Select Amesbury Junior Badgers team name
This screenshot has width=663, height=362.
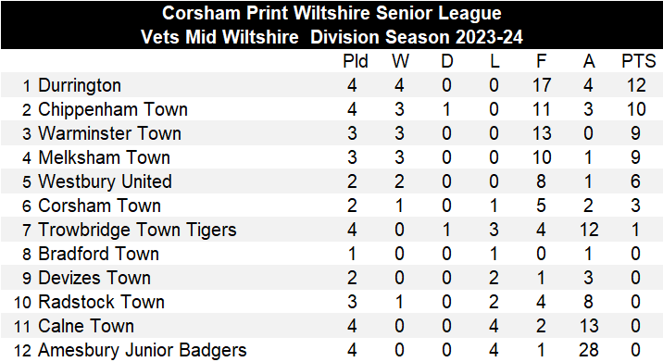[x=143, y=351]
